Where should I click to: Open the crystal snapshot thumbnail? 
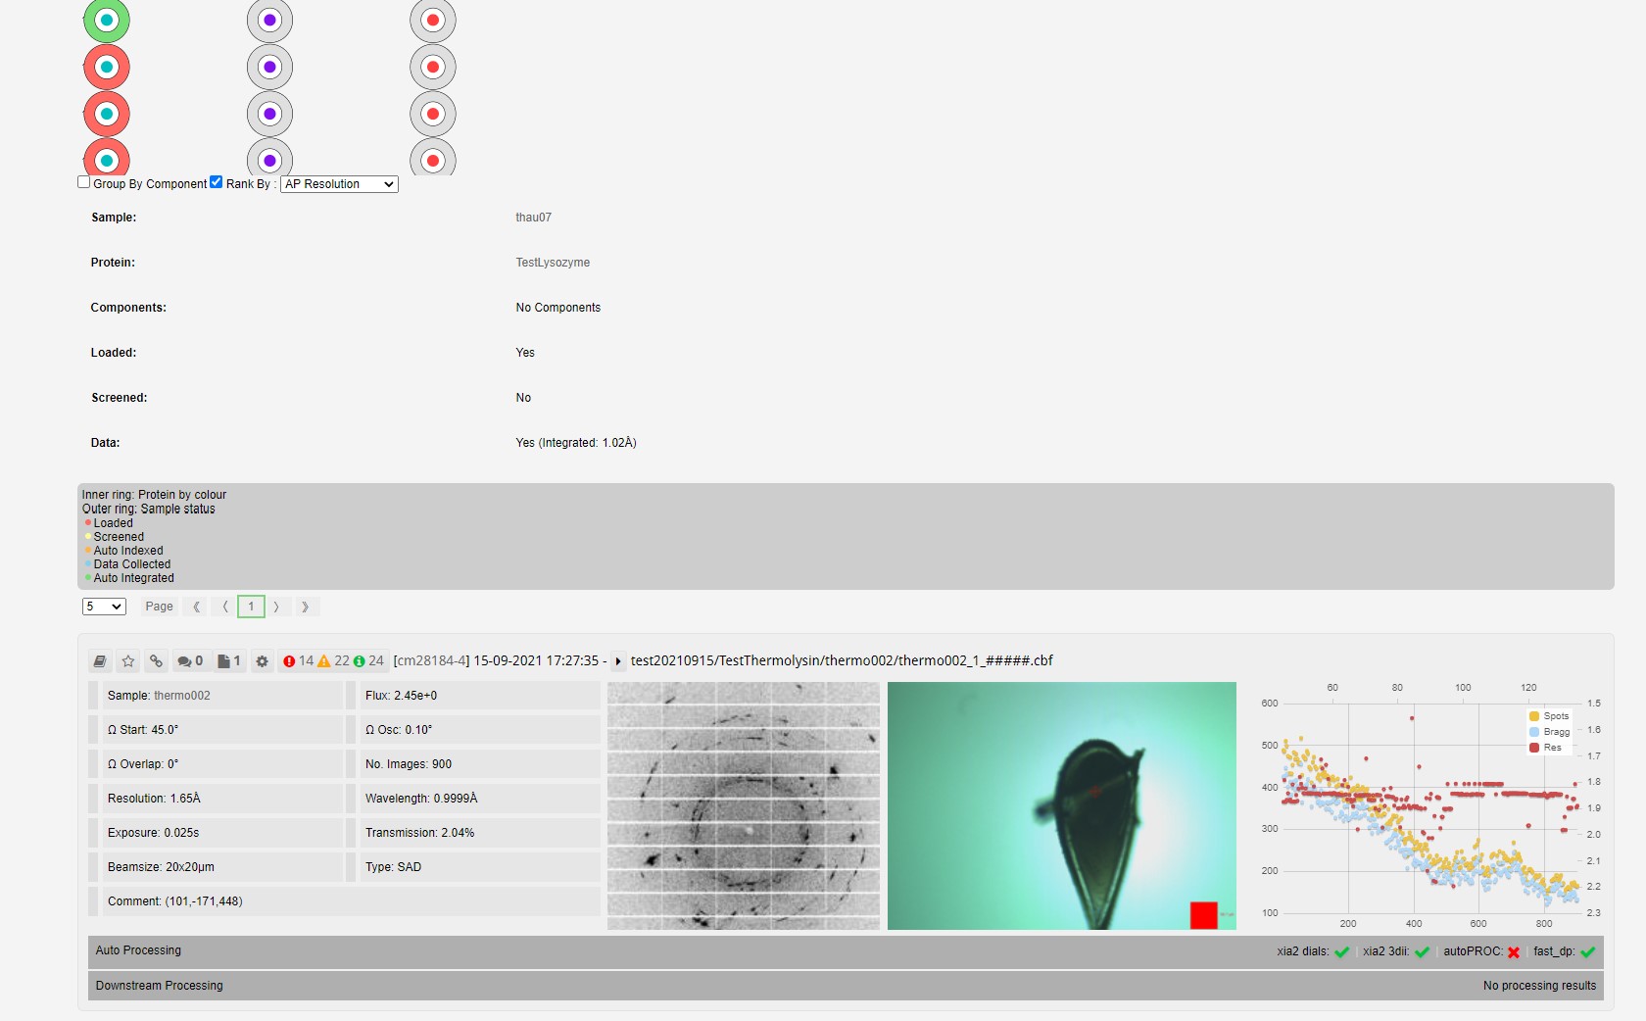tap(1061, 805)
